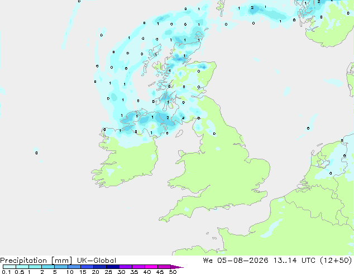
Task: Click the date 'We 05-08-2026'
Action: pos(236,261)
